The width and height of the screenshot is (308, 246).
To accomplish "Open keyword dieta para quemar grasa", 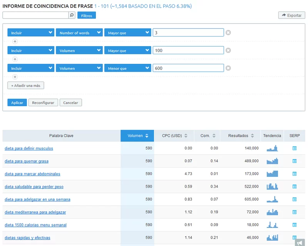I will coord(27,161).
